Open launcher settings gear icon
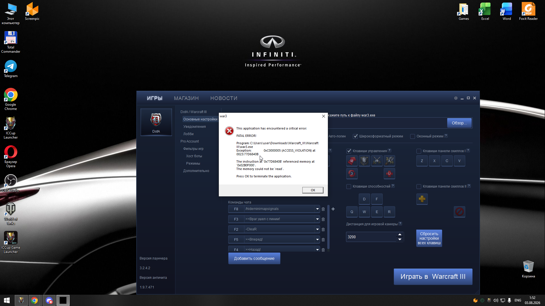 [x=456, y=98]
